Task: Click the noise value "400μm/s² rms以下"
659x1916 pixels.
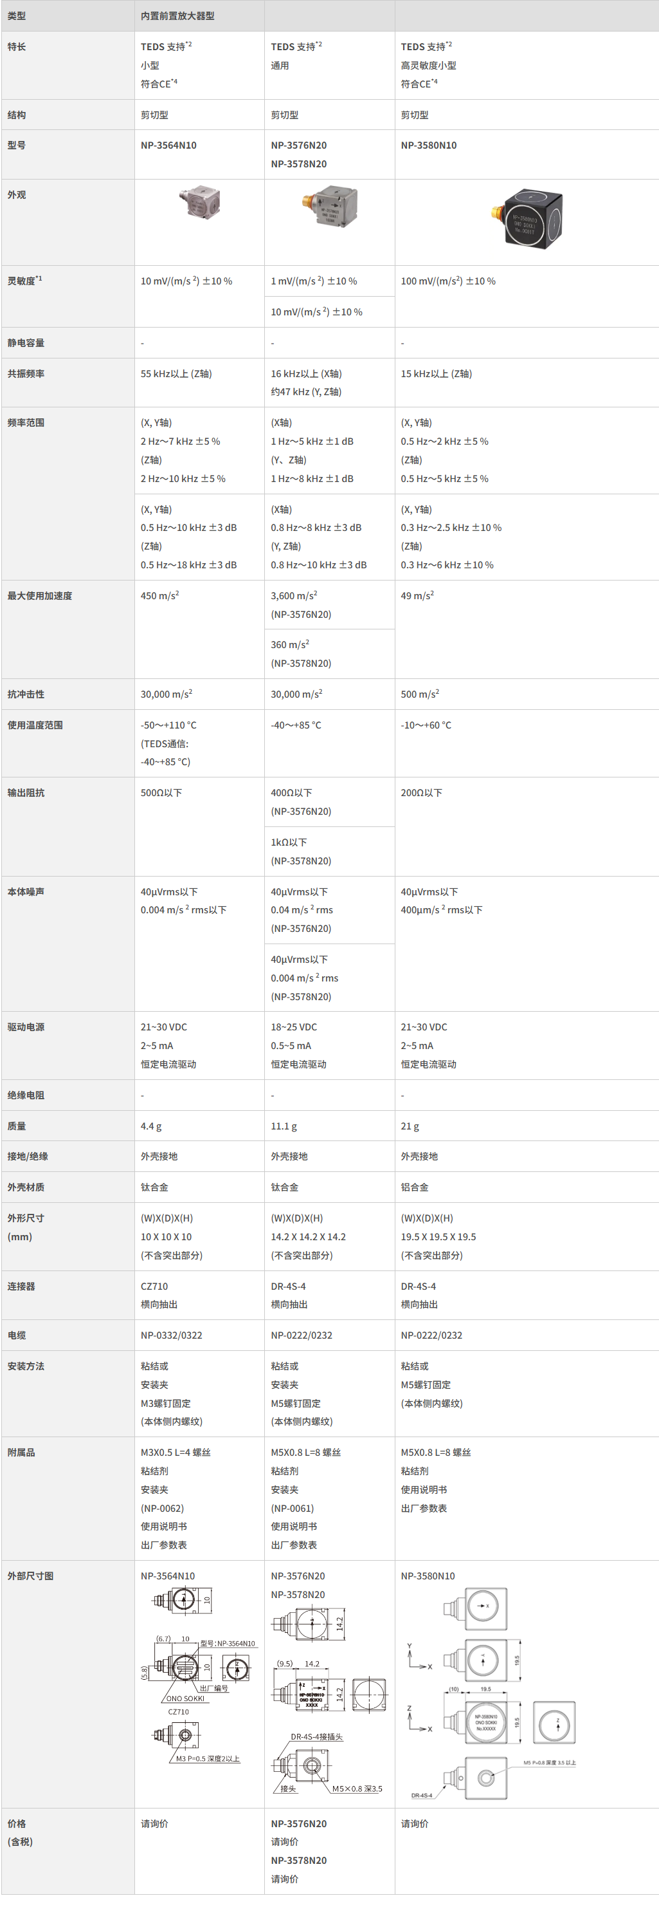Action: (x=442, y=909)
